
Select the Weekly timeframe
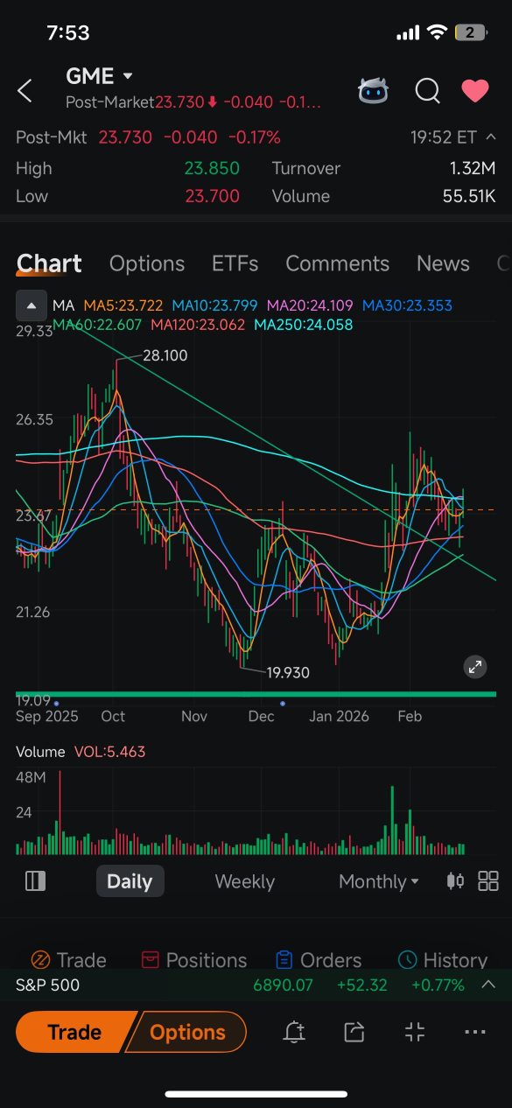[244, 881]
